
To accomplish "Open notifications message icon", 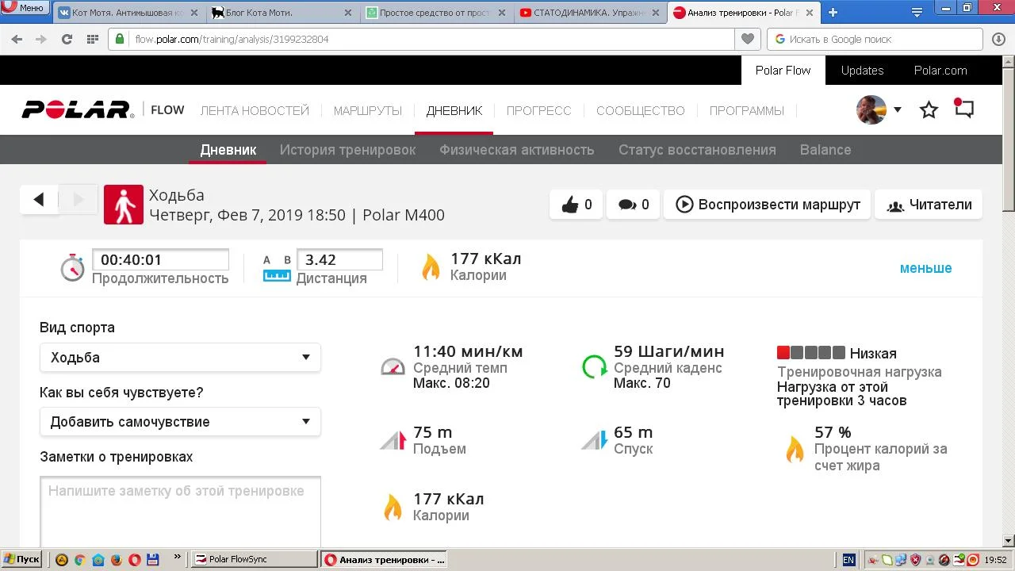I will [x=963, y=109].
